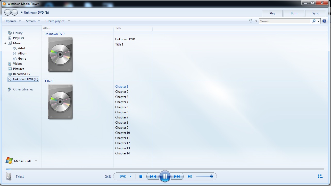Select Unknown DVD (E:) in the navigation pane
The height and width of the screenshot is (186, 331).
[x=23, y=79]
